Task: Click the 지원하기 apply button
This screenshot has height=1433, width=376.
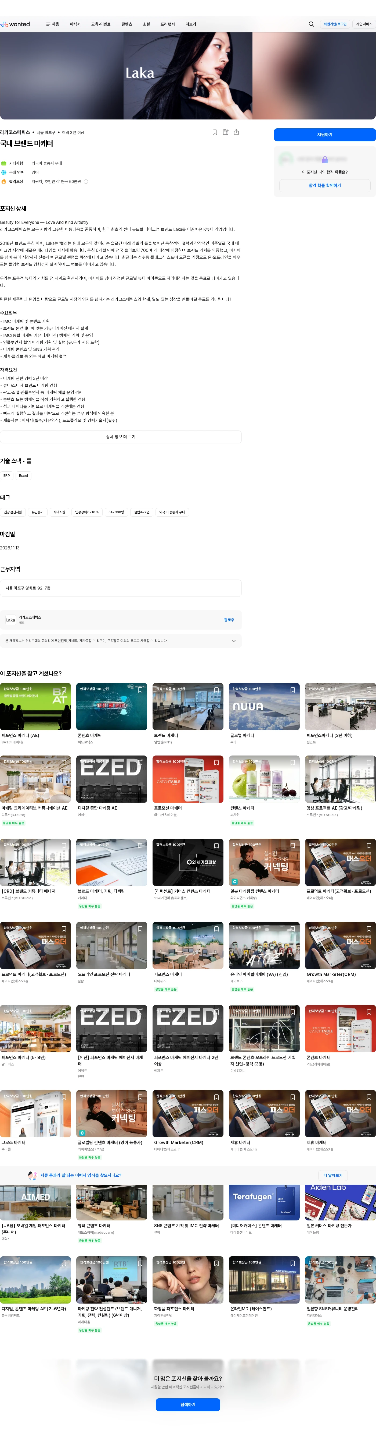Action: point(324,135)
